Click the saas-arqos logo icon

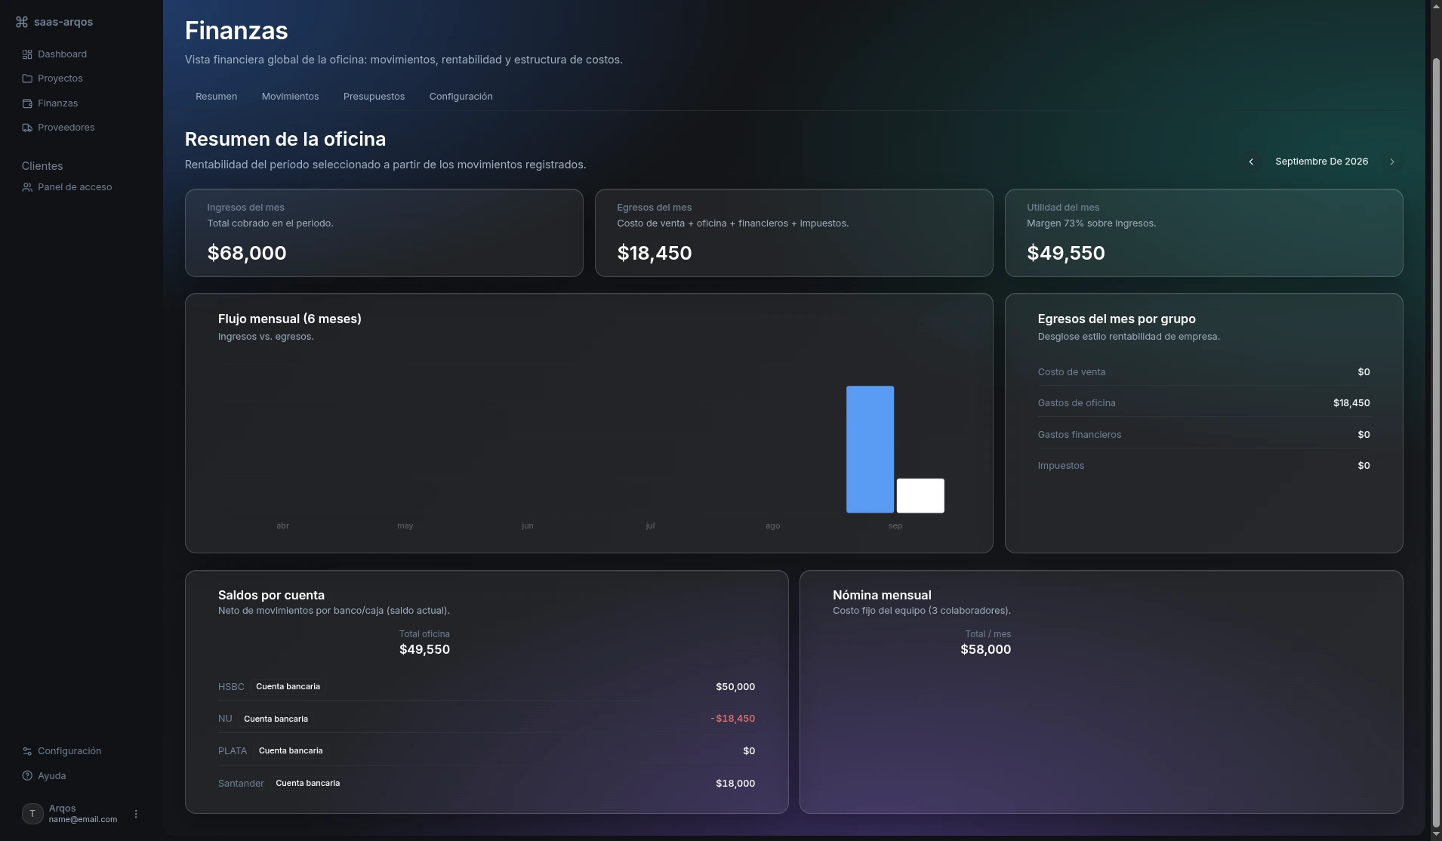coord(22,22)
